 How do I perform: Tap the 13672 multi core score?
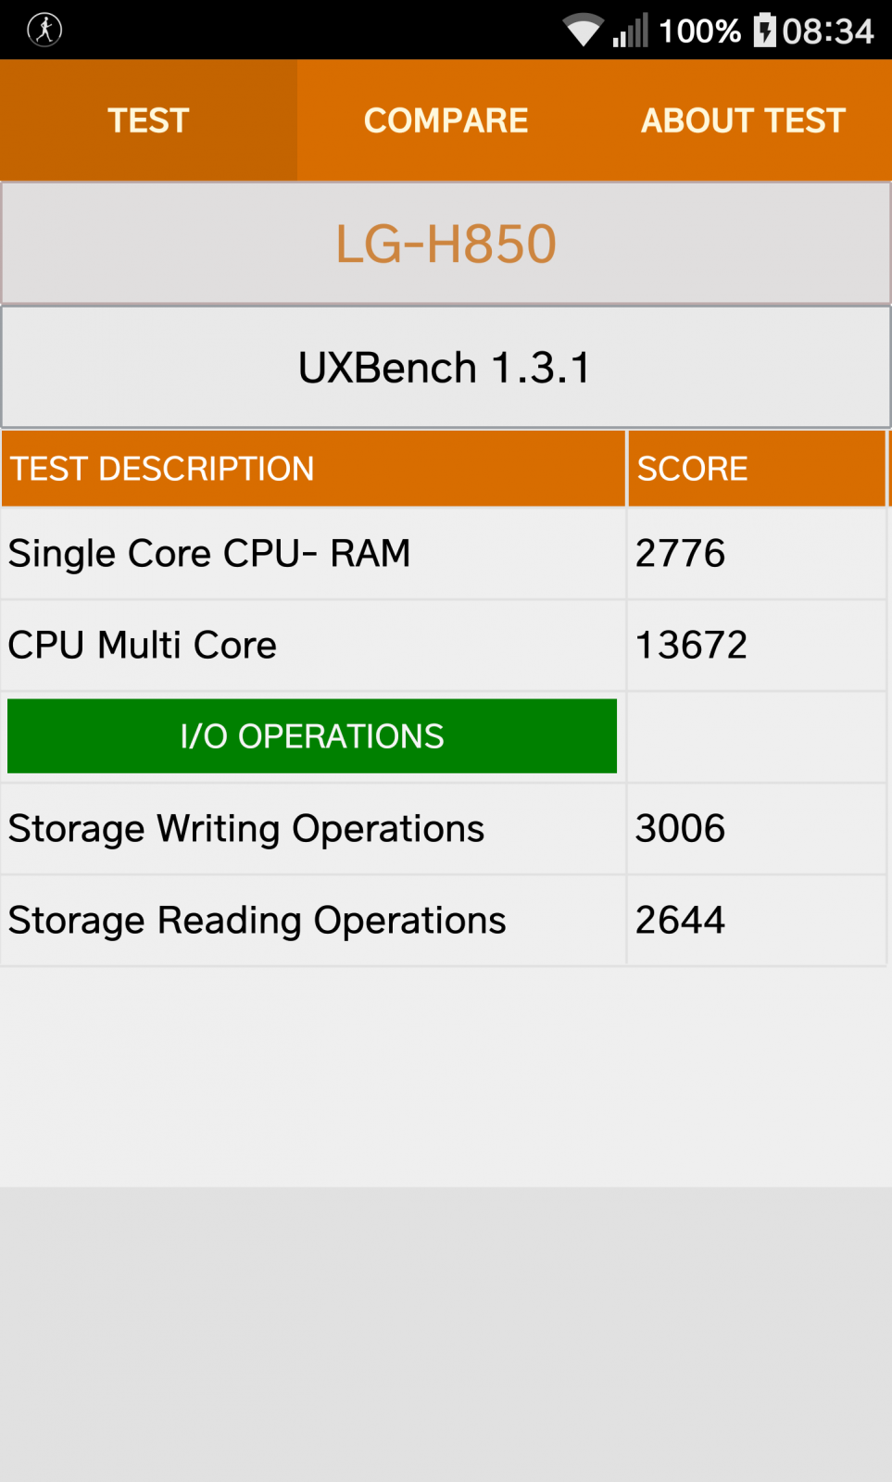coord(691,646)
